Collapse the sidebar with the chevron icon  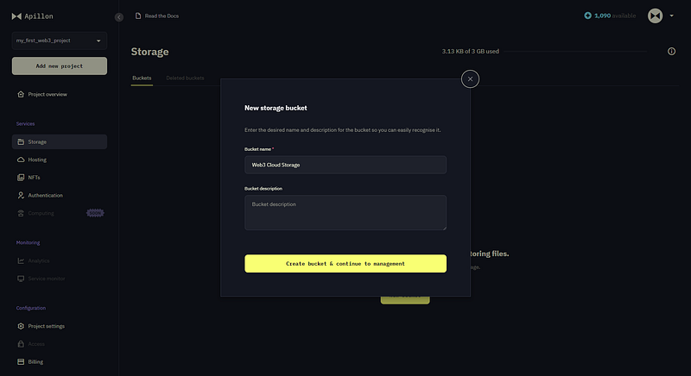[x=119, y=17]
